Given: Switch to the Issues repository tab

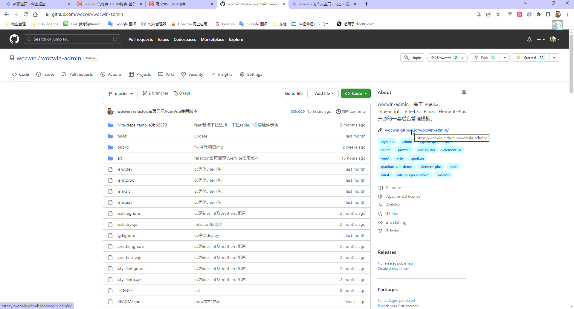Looking at the screenshot, I should click(x=45, y=74).
